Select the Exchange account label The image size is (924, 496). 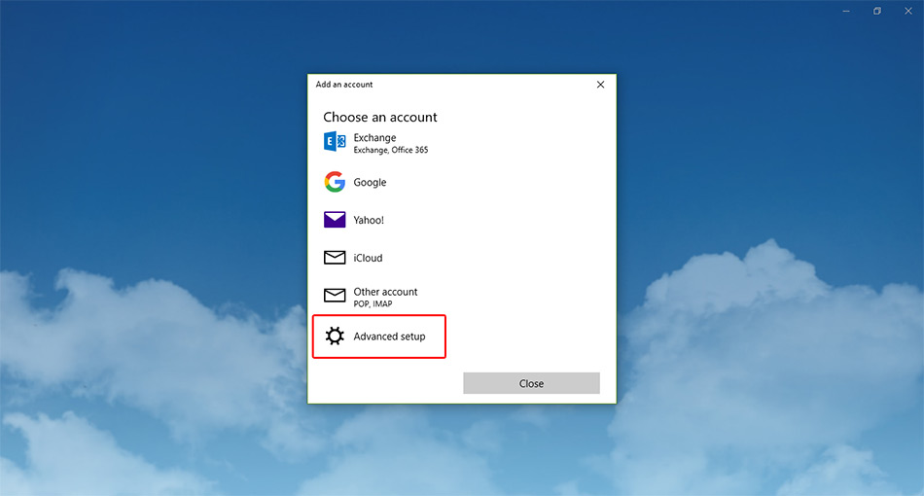pos(374,137)
